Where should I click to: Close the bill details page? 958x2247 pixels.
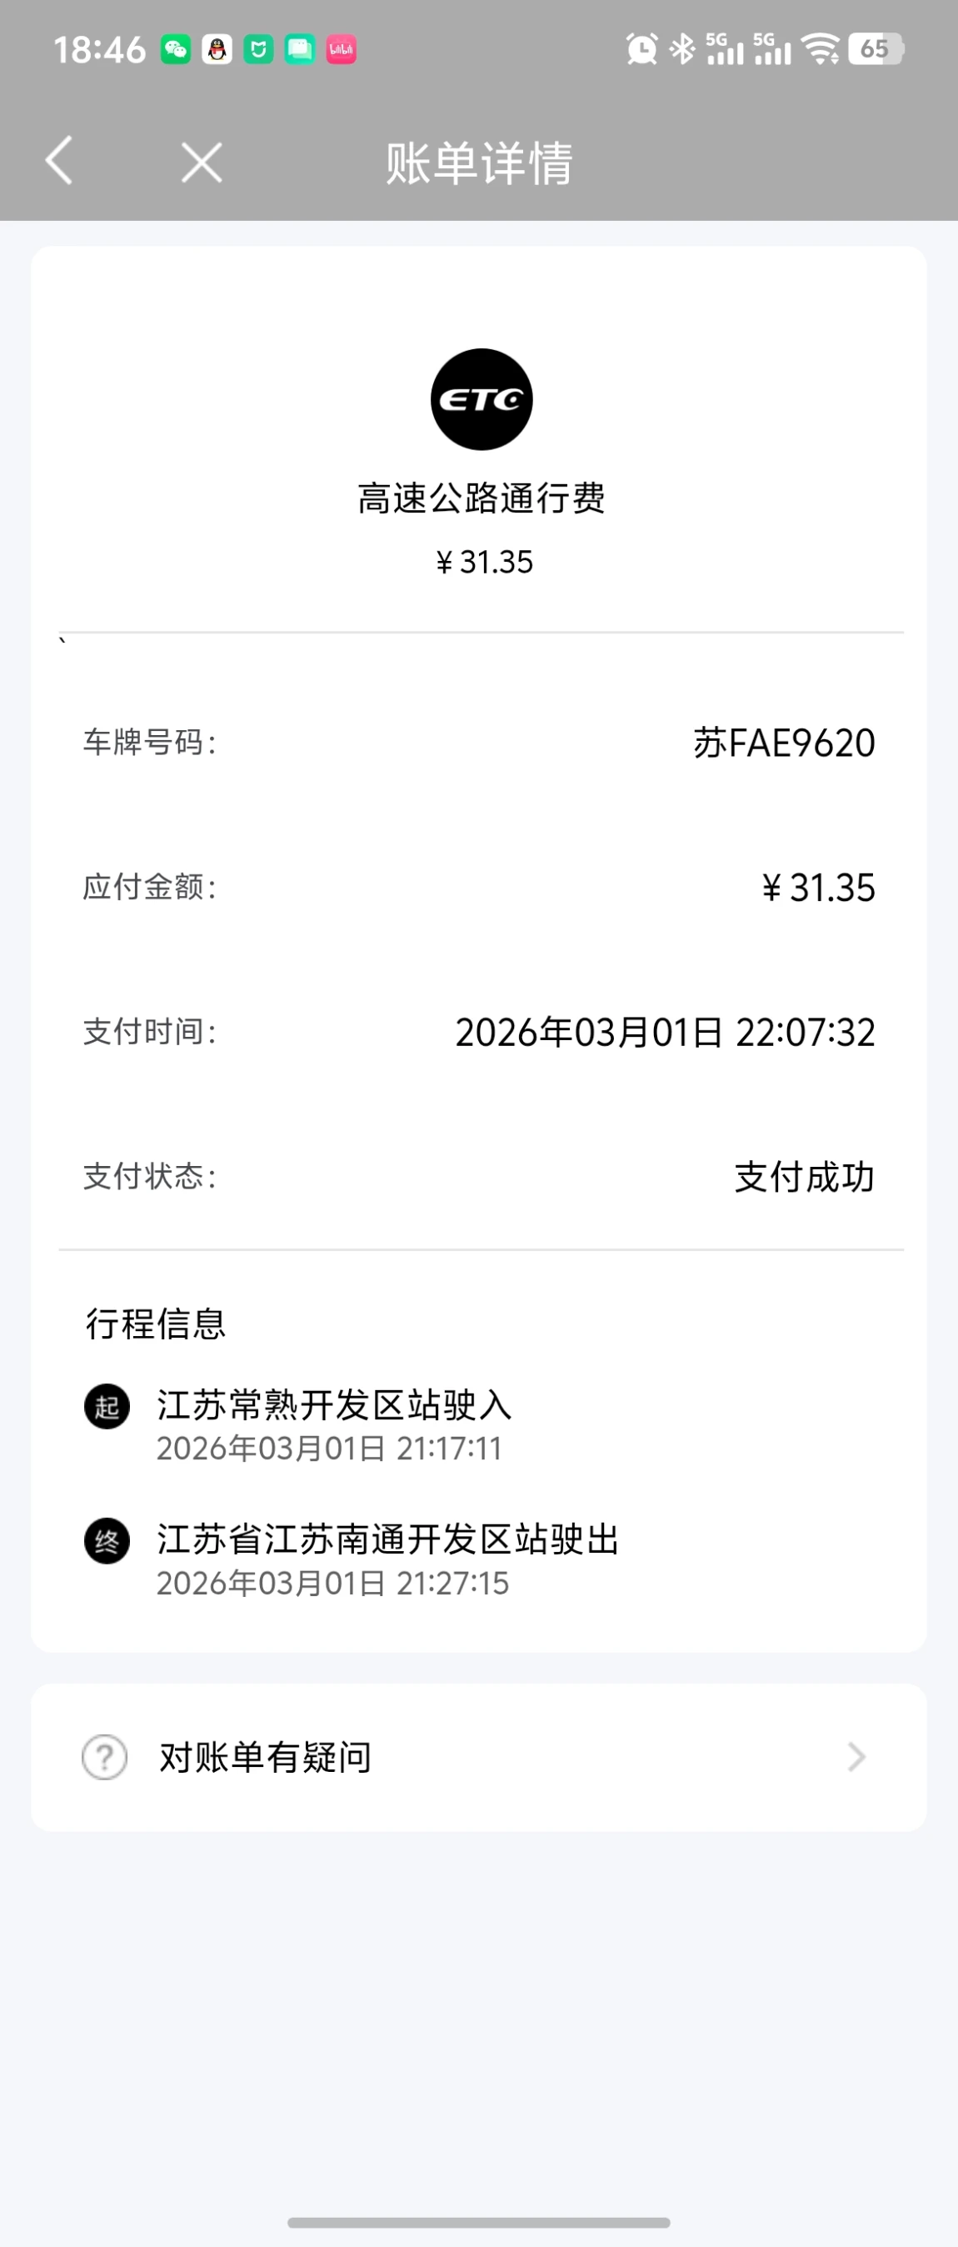(x=202, y=163)
